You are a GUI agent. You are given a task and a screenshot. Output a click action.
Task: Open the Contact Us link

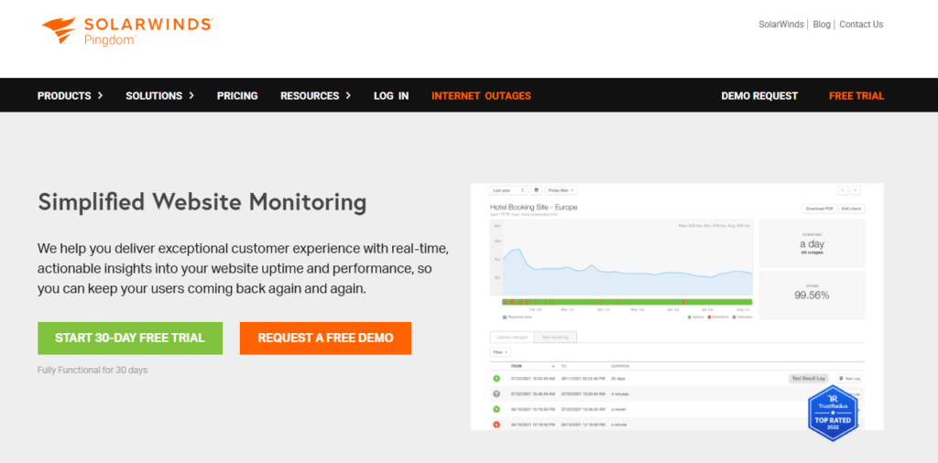[861, 25]
